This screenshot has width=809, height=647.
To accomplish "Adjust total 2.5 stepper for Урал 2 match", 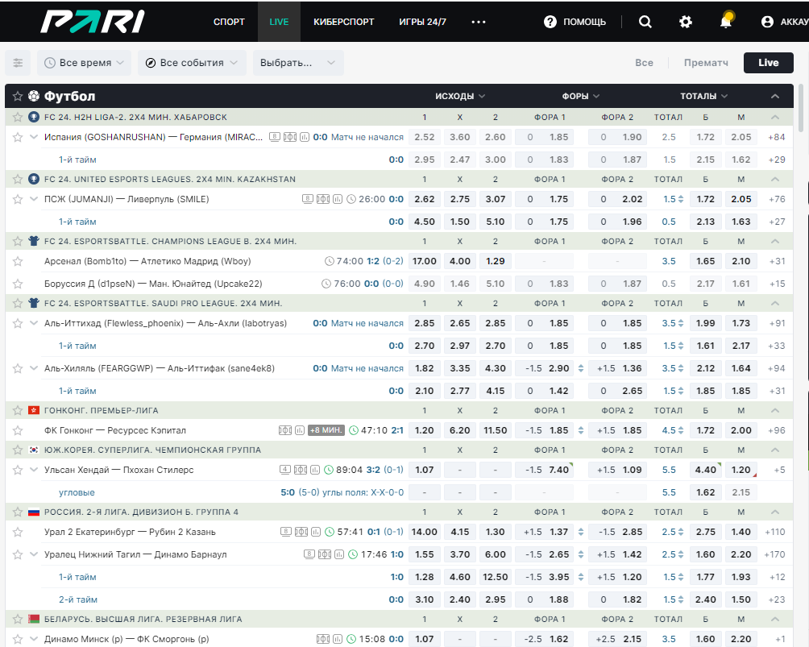I will (x=681, y=532).
